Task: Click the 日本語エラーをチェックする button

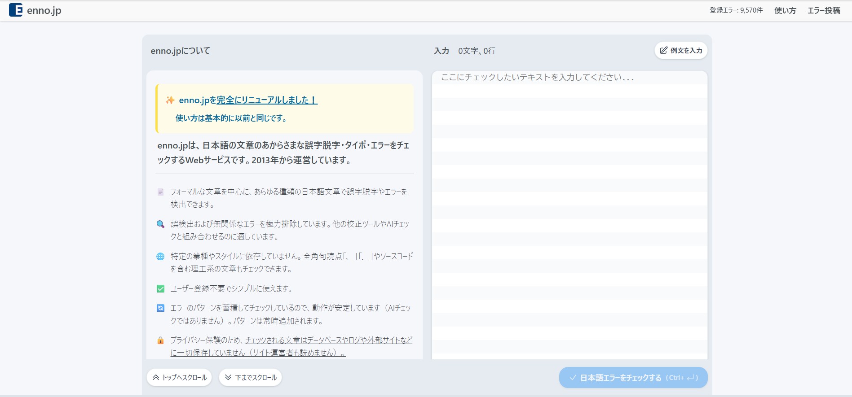Action: pyautogui.click(x=633, y=378)
